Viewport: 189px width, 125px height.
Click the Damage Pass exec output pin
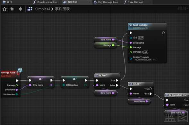pos(17,80)
